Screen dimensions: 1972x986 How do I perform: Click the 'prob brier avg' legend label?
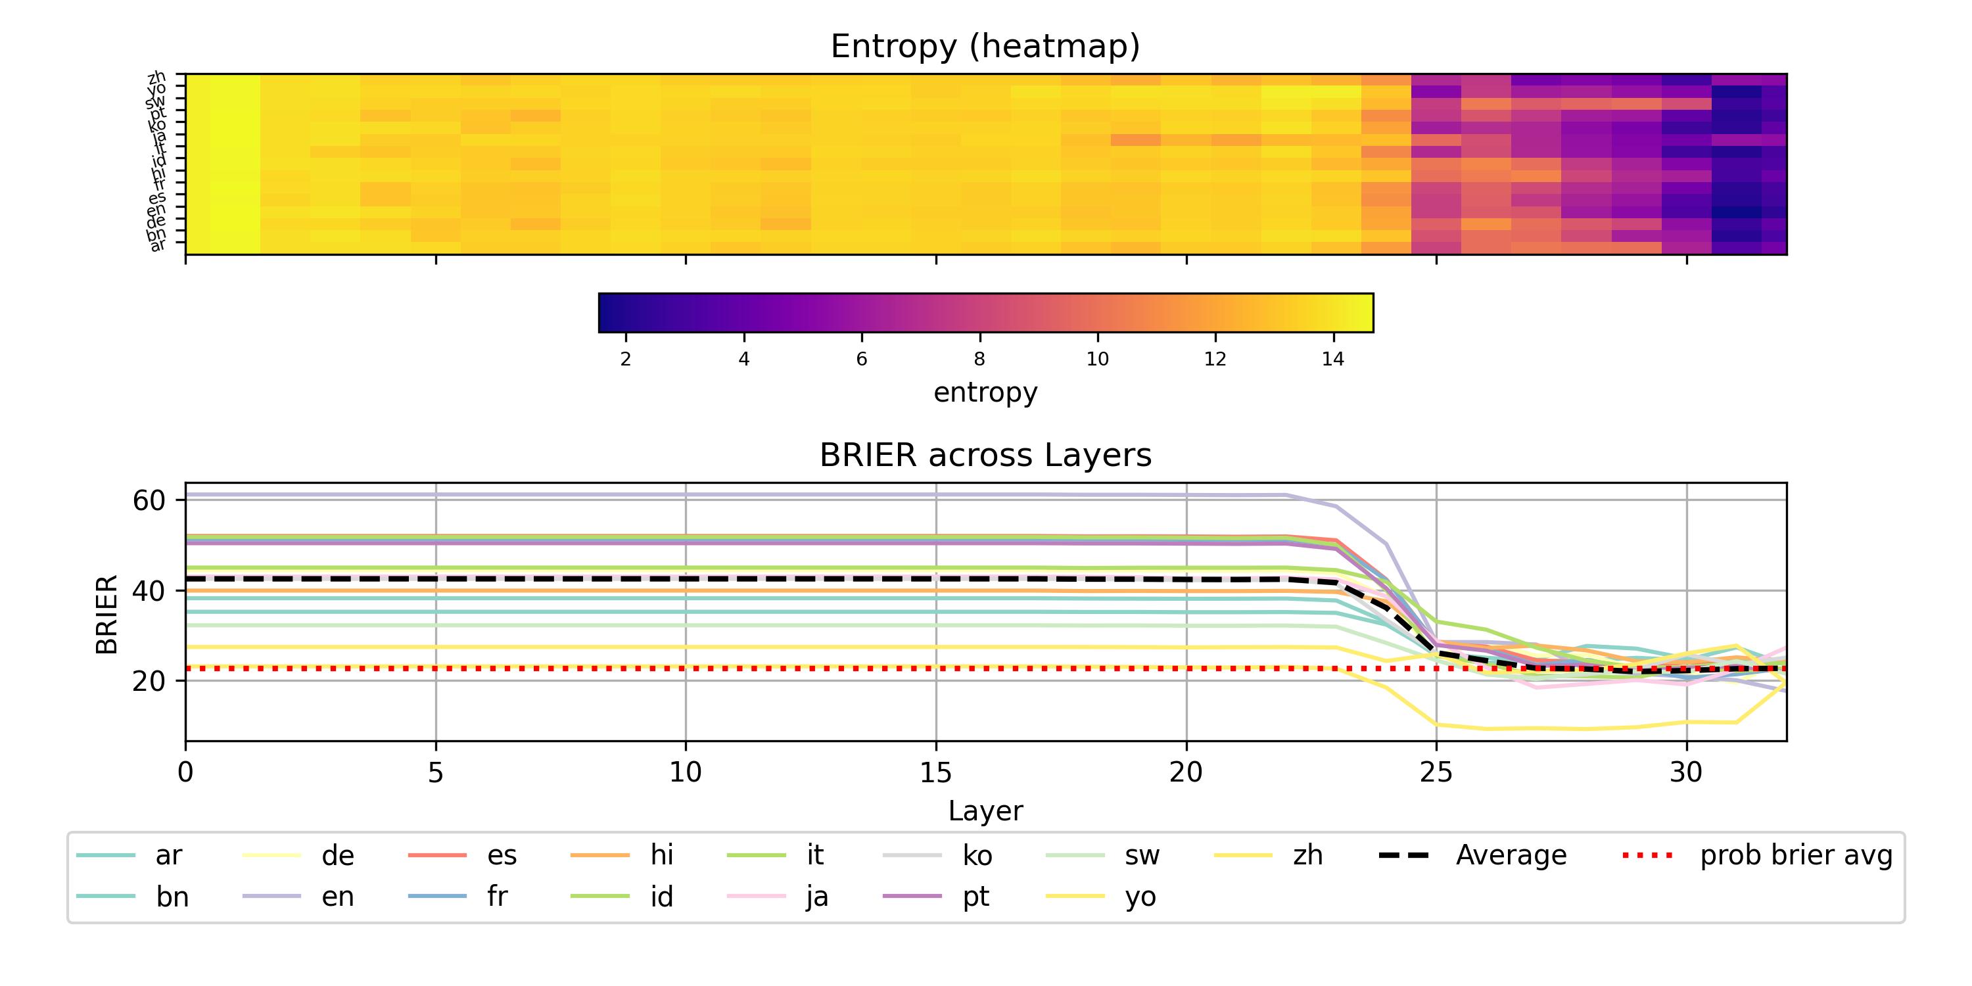tap(1796, 855)
